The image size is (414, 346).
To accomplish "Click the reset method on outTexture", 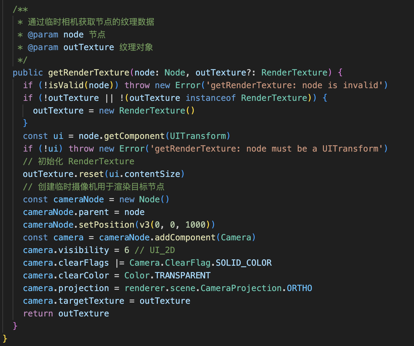I will tap(91, 174).
